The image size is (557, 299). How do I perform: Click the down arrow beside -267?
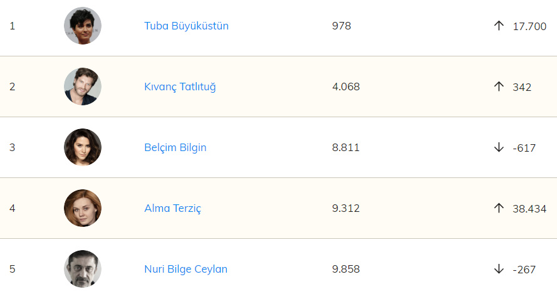(x=499, y=269)
